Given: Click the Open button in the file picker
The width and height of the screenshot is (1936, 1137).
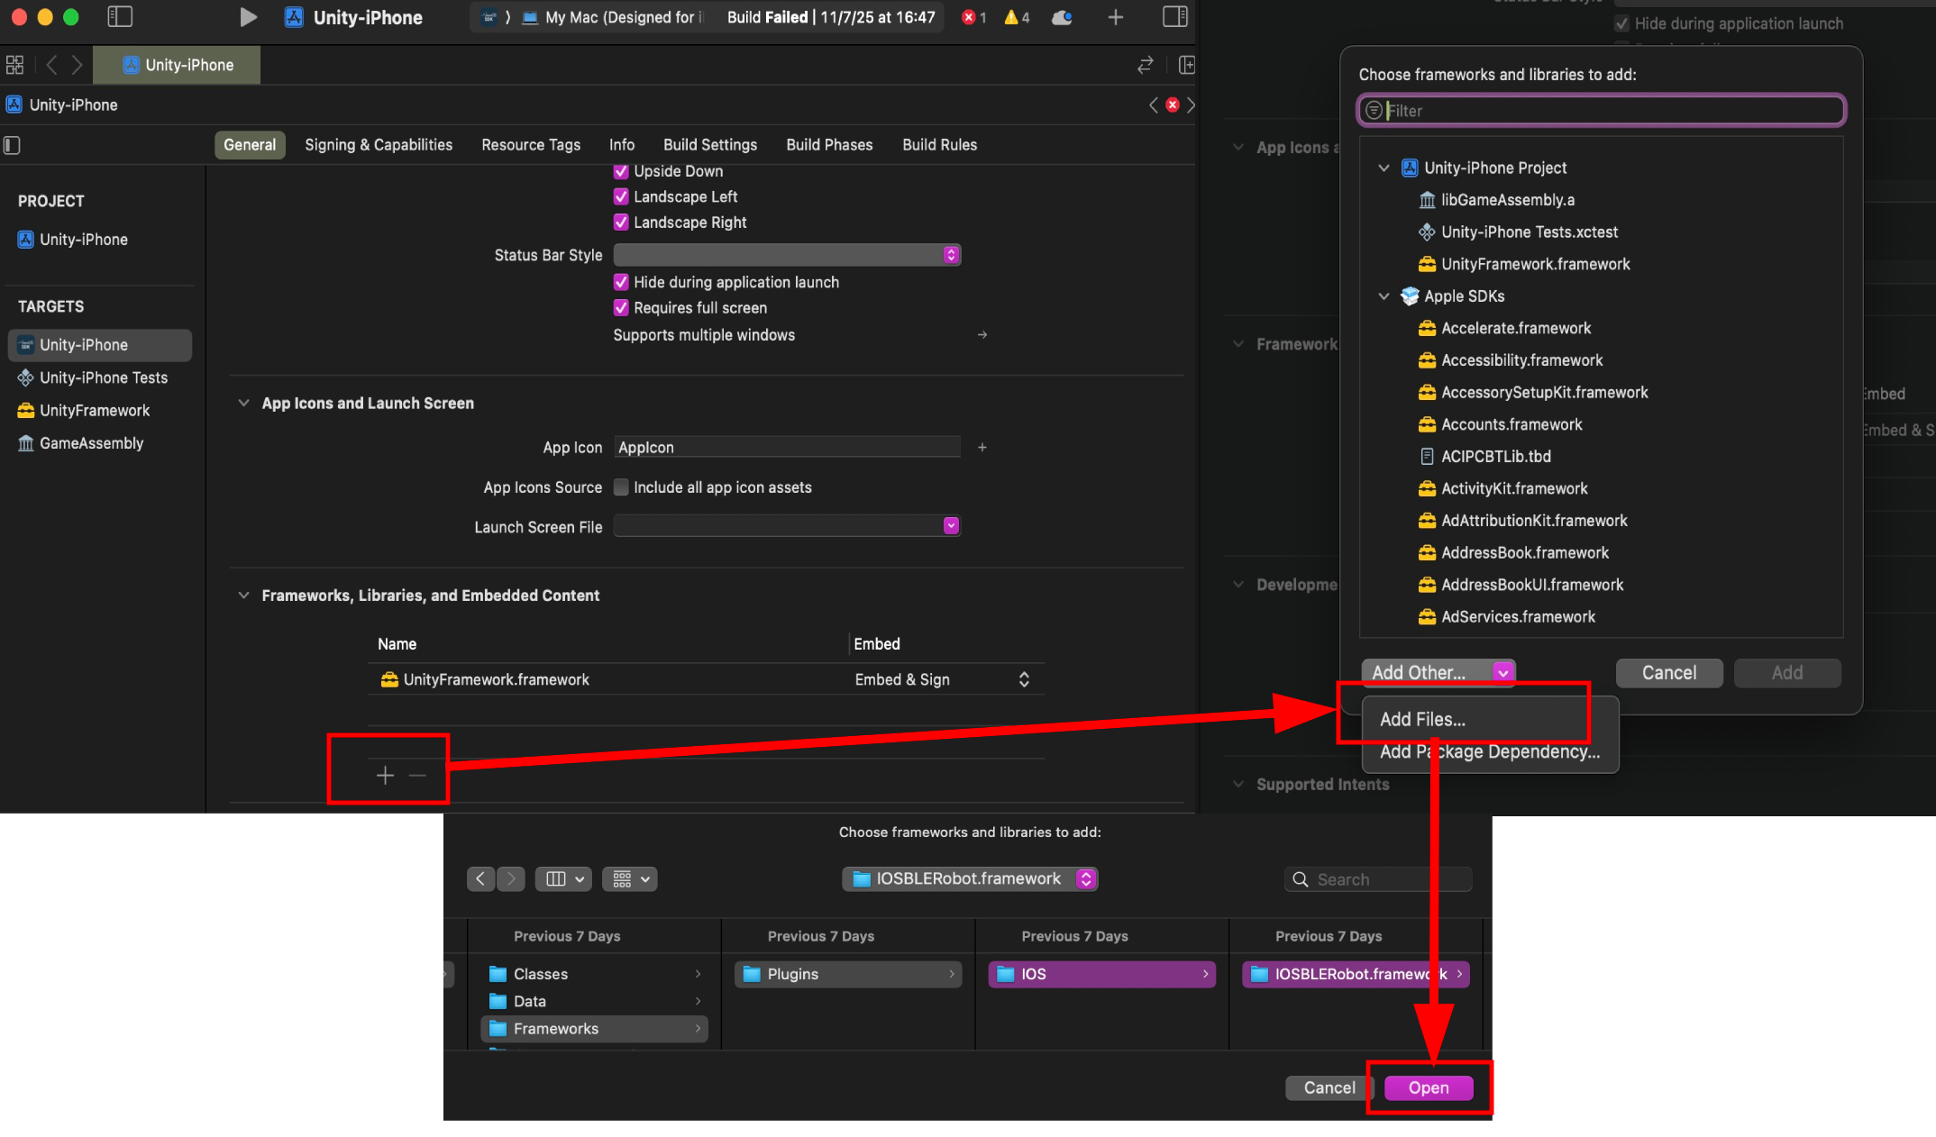Looking at the screenshot, I should tap(1428, 1087).
